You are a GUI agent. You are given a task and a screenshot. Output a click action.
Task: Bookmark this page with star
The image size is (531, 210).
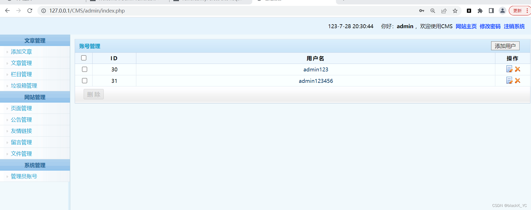coord(455,11)
